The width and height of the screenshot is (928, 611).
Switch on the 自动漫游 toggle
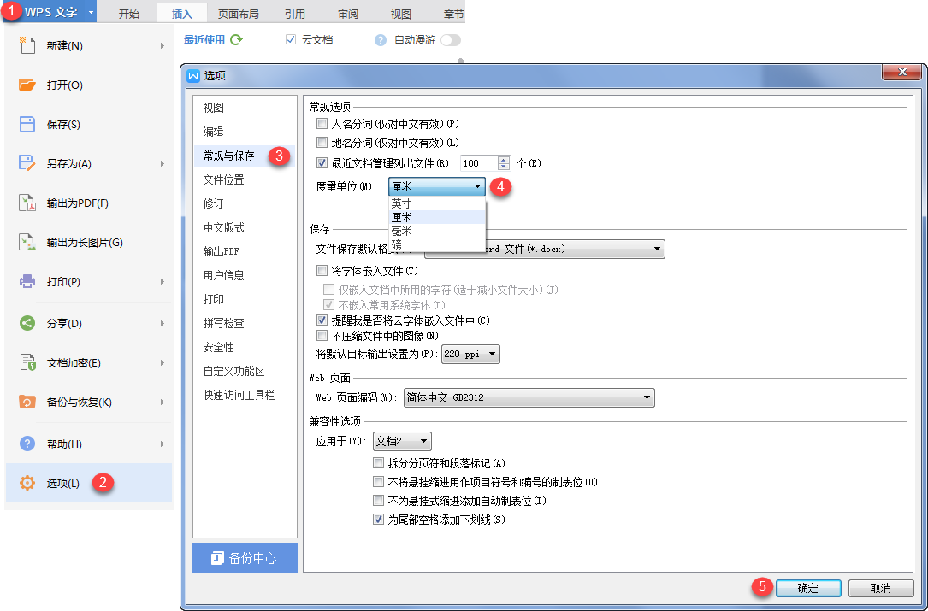tap(451, 40)
